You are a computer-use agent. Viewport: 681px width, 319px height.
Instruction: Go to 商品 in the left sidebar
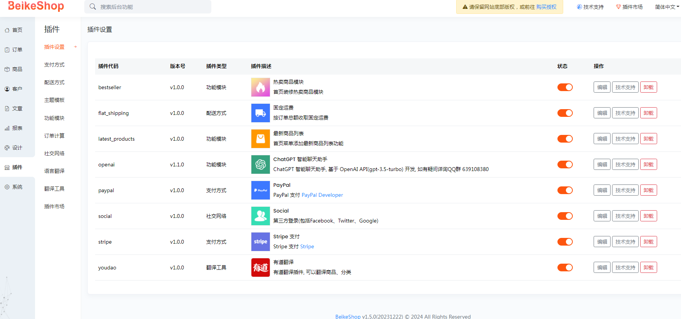17,69
